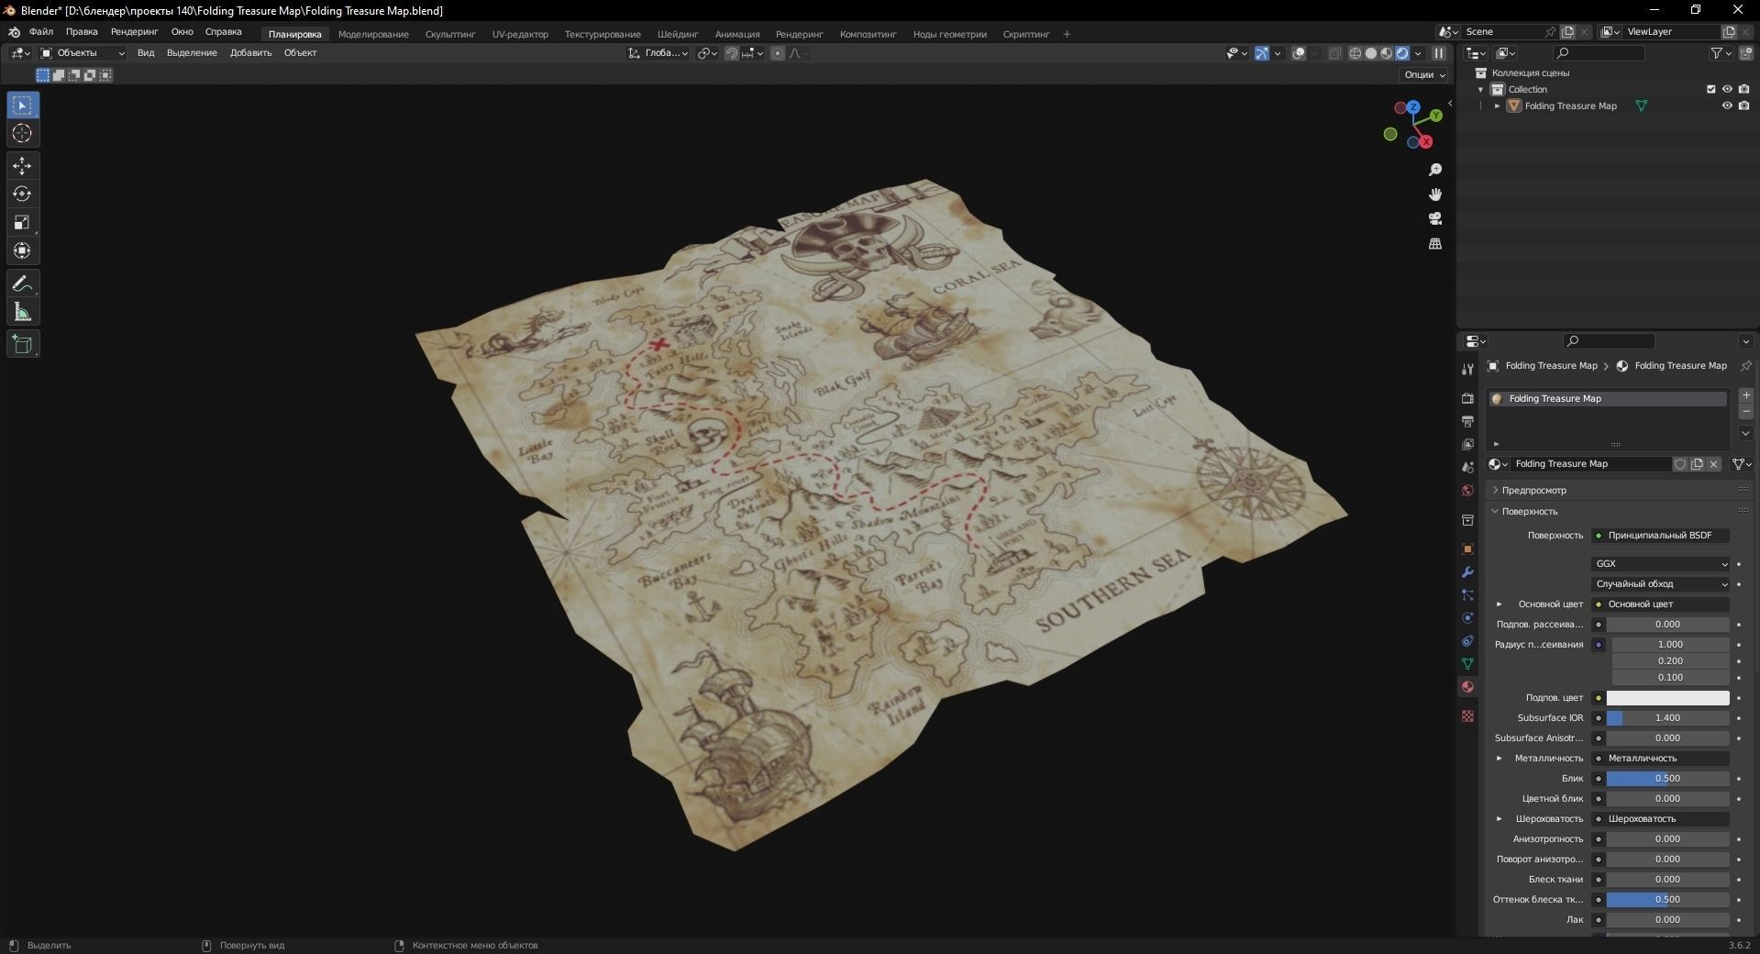1760x954 pixels.
Task: Activate the Annotate tool
Action: point(23,283)
